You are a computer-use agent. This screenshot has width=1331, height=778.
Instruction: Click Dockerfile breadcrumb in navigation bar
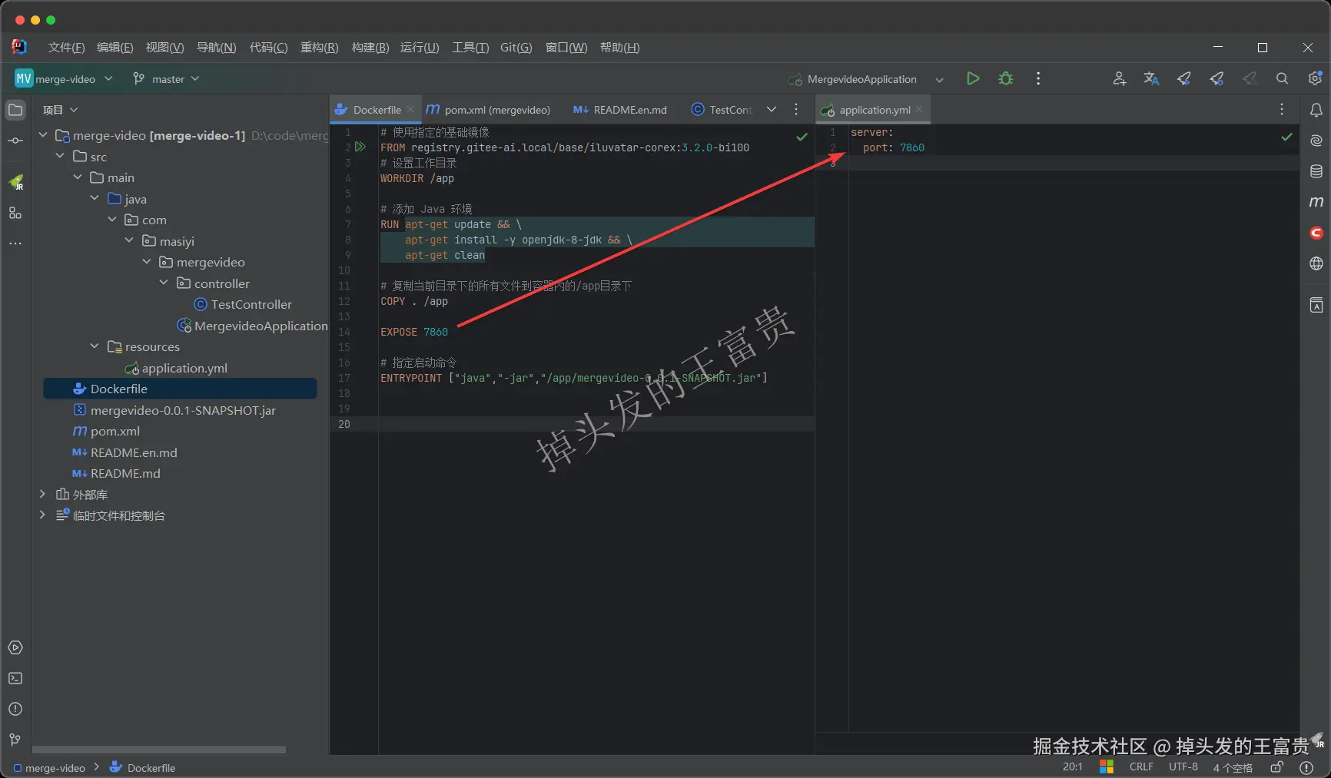point(143,768)
